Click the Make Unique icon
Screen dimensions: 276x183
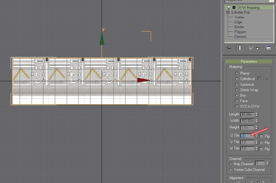click(x=251, y=48)
